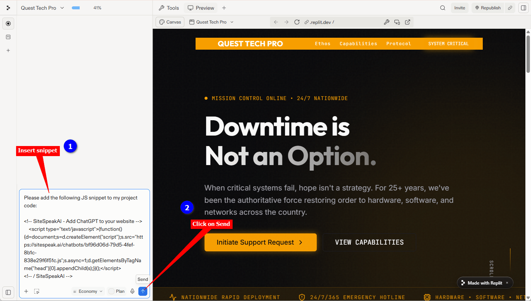Open the Canvas view
531x301 pixels.
click(x=170, y=22)
